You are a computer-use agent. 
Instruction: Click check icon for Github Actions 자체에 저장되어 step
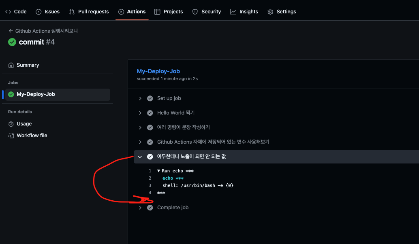tap(150, 142)
